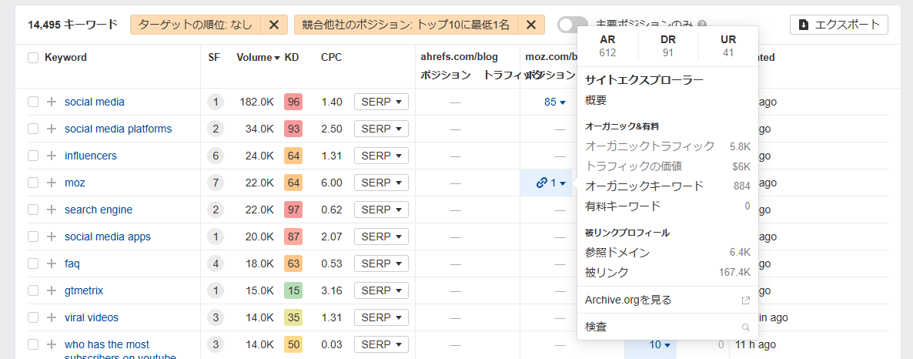Add viral videos keyword with plus icon
Image resolution: width=913 pixels, height=359 pixels.
52,317
